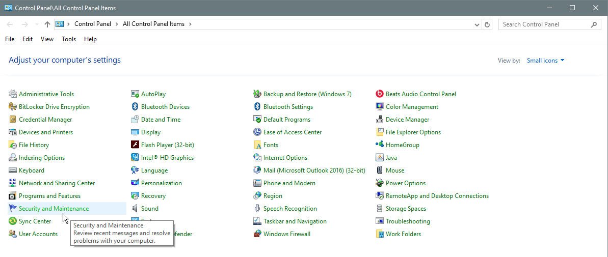The height and width of the screenshot is (257, 608).
Task: Open Credential Manager safe icon
Action: pyautogui.click(x=13, y=120)
